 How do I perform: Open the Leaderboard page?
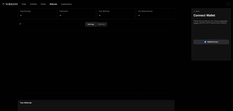point(66,4)
